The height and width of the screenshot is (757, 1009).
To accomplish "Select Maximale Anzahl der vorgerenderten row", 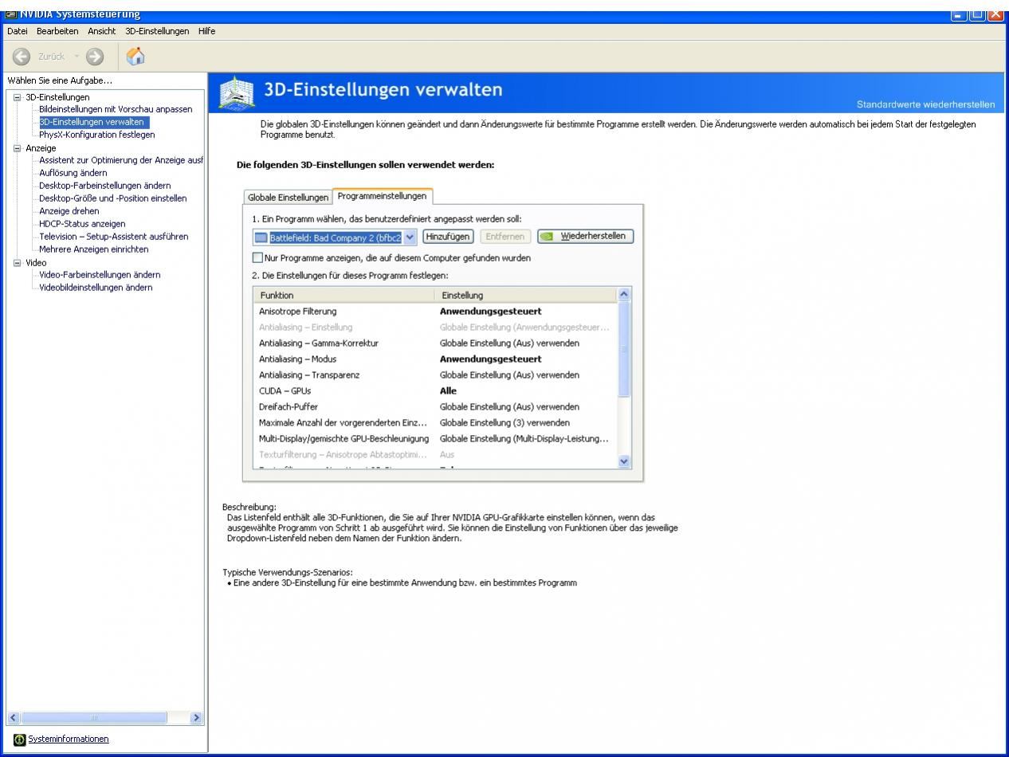I will click(435, 423).
